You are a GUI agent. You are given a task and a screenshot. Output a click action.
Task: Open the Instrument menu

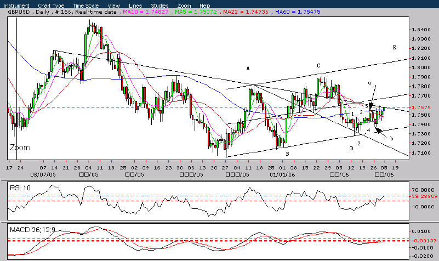coord(16,5)
